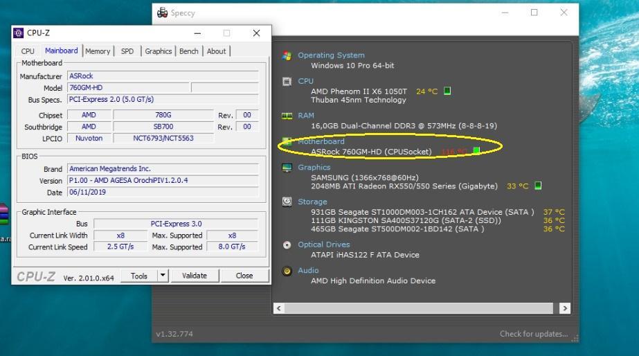Click the BIOS Date field 06/11/2019
The image size is (639, 356).
(x=163, y=192)
